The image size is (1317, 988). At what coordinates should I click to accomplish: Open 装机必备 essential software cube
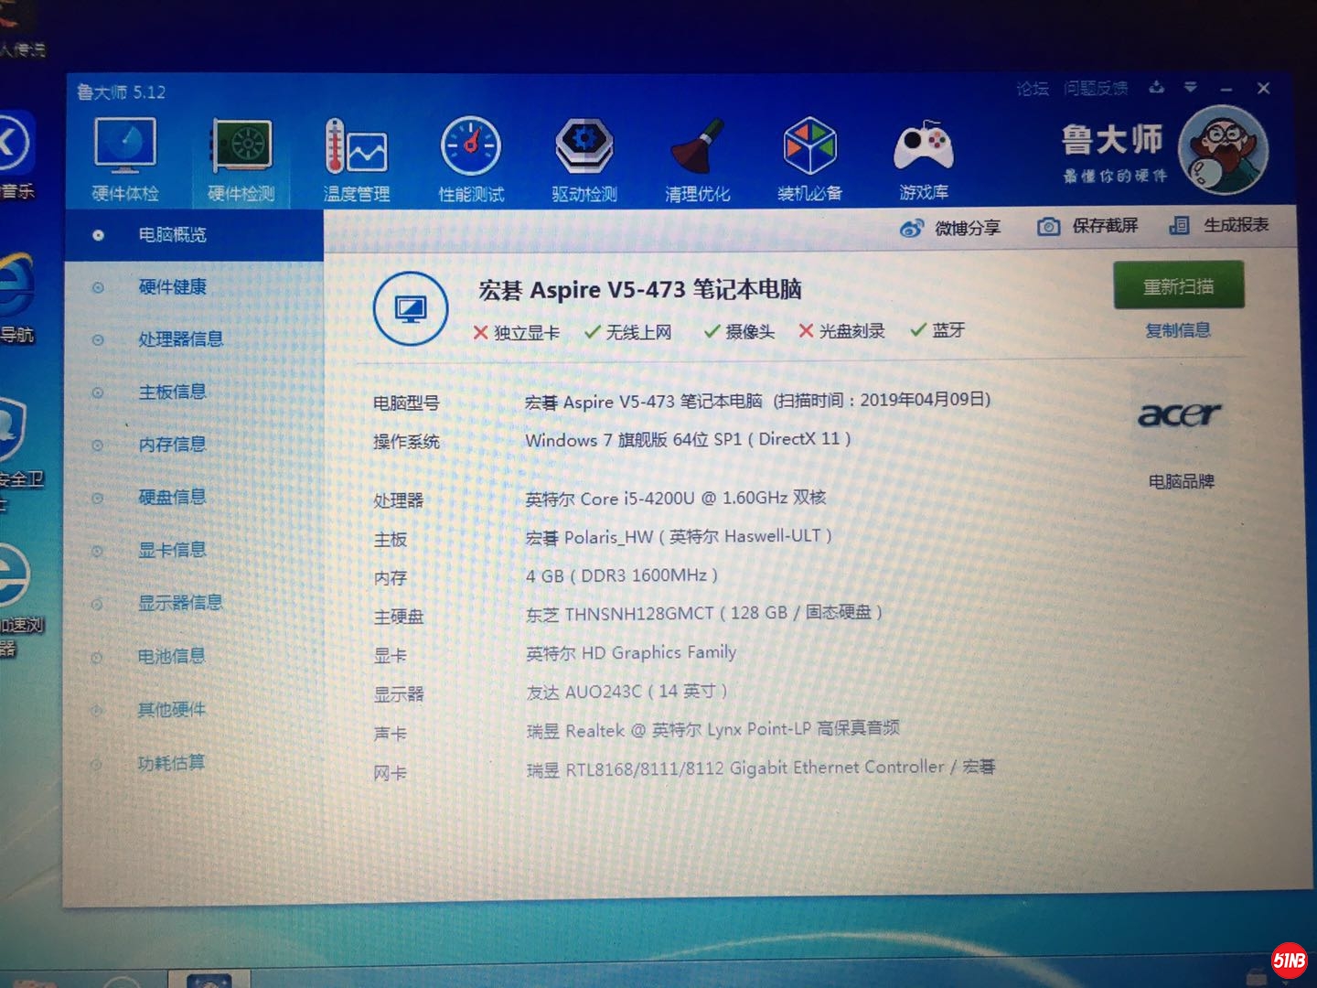(809, 157)
